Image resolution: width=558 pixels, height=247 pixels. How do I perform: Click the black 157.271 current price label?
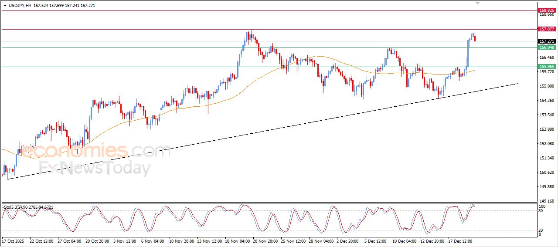tap(546, 41)
